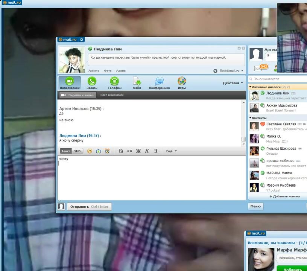Start a Конференция group chat
The width and height of the screenshot is (307, 271).
159,83
